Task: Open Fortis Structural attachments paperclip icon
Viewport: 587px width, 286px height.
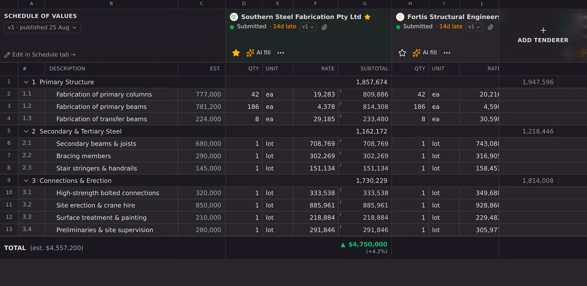Action: 490,27
